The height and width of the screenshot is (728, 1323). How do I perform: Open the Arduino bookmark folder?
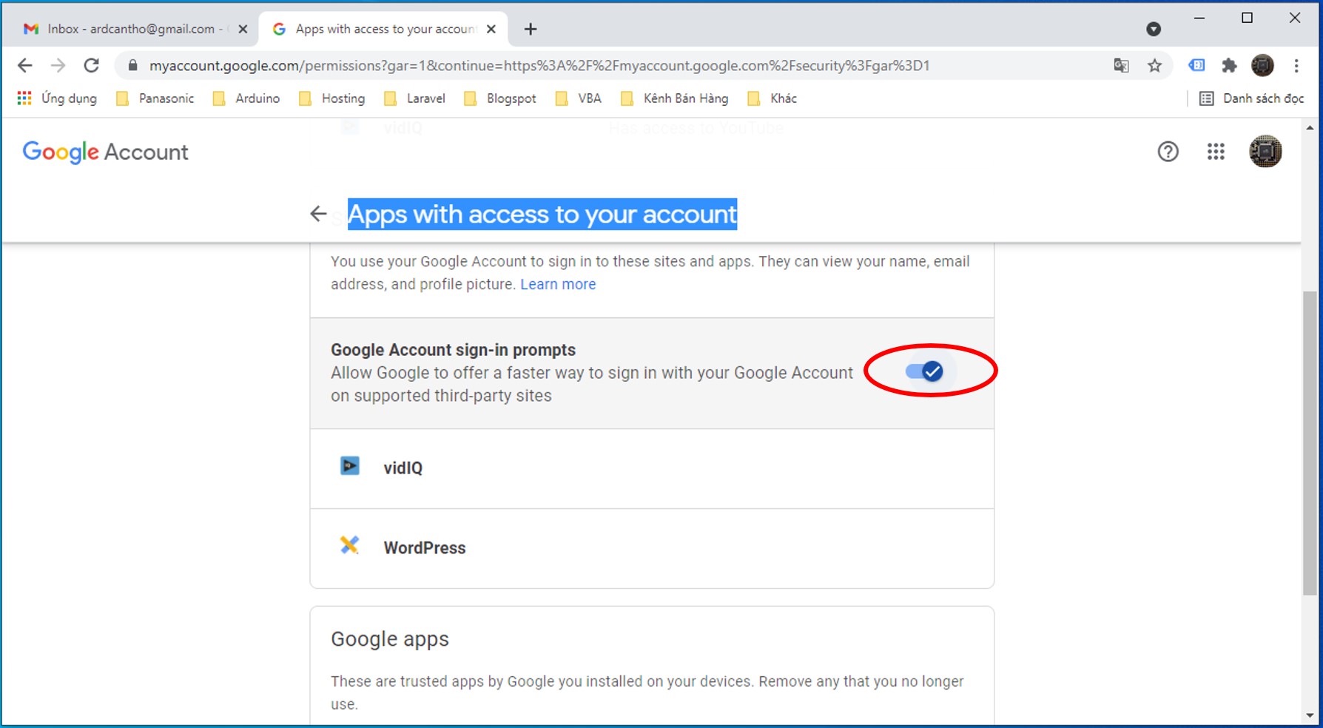click(246, 98)
